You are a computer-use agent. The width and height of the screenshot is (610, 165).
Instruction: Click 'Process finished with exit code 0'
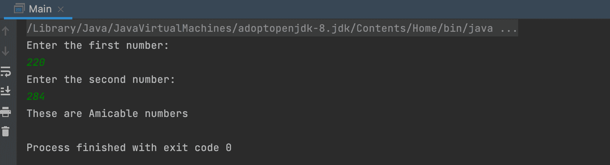pos(129,148)
